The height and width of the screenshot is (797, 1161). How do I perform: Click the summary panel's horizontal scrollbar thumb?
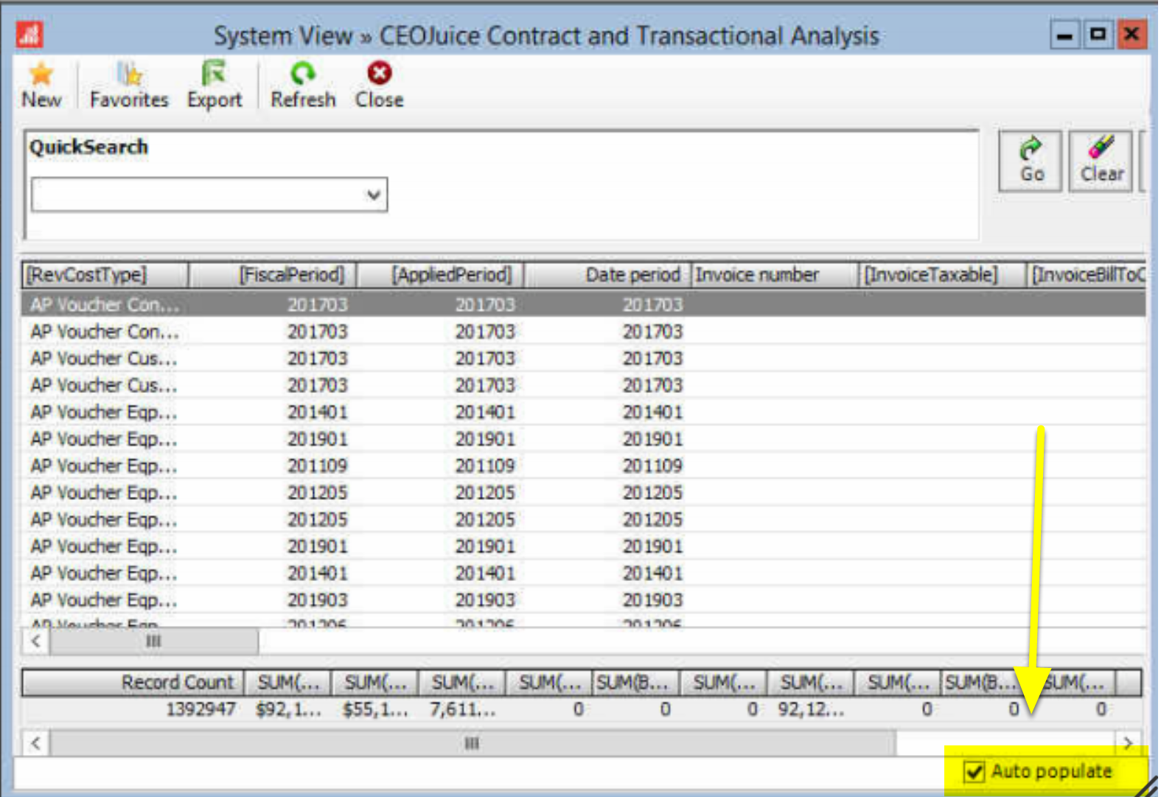pos(473,743)
